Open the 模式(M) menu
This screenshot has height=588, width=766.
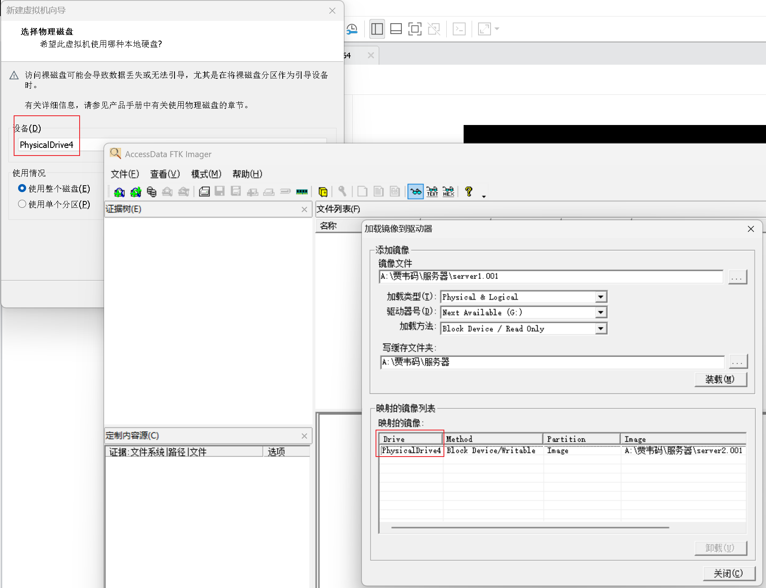tap(206, 174)
